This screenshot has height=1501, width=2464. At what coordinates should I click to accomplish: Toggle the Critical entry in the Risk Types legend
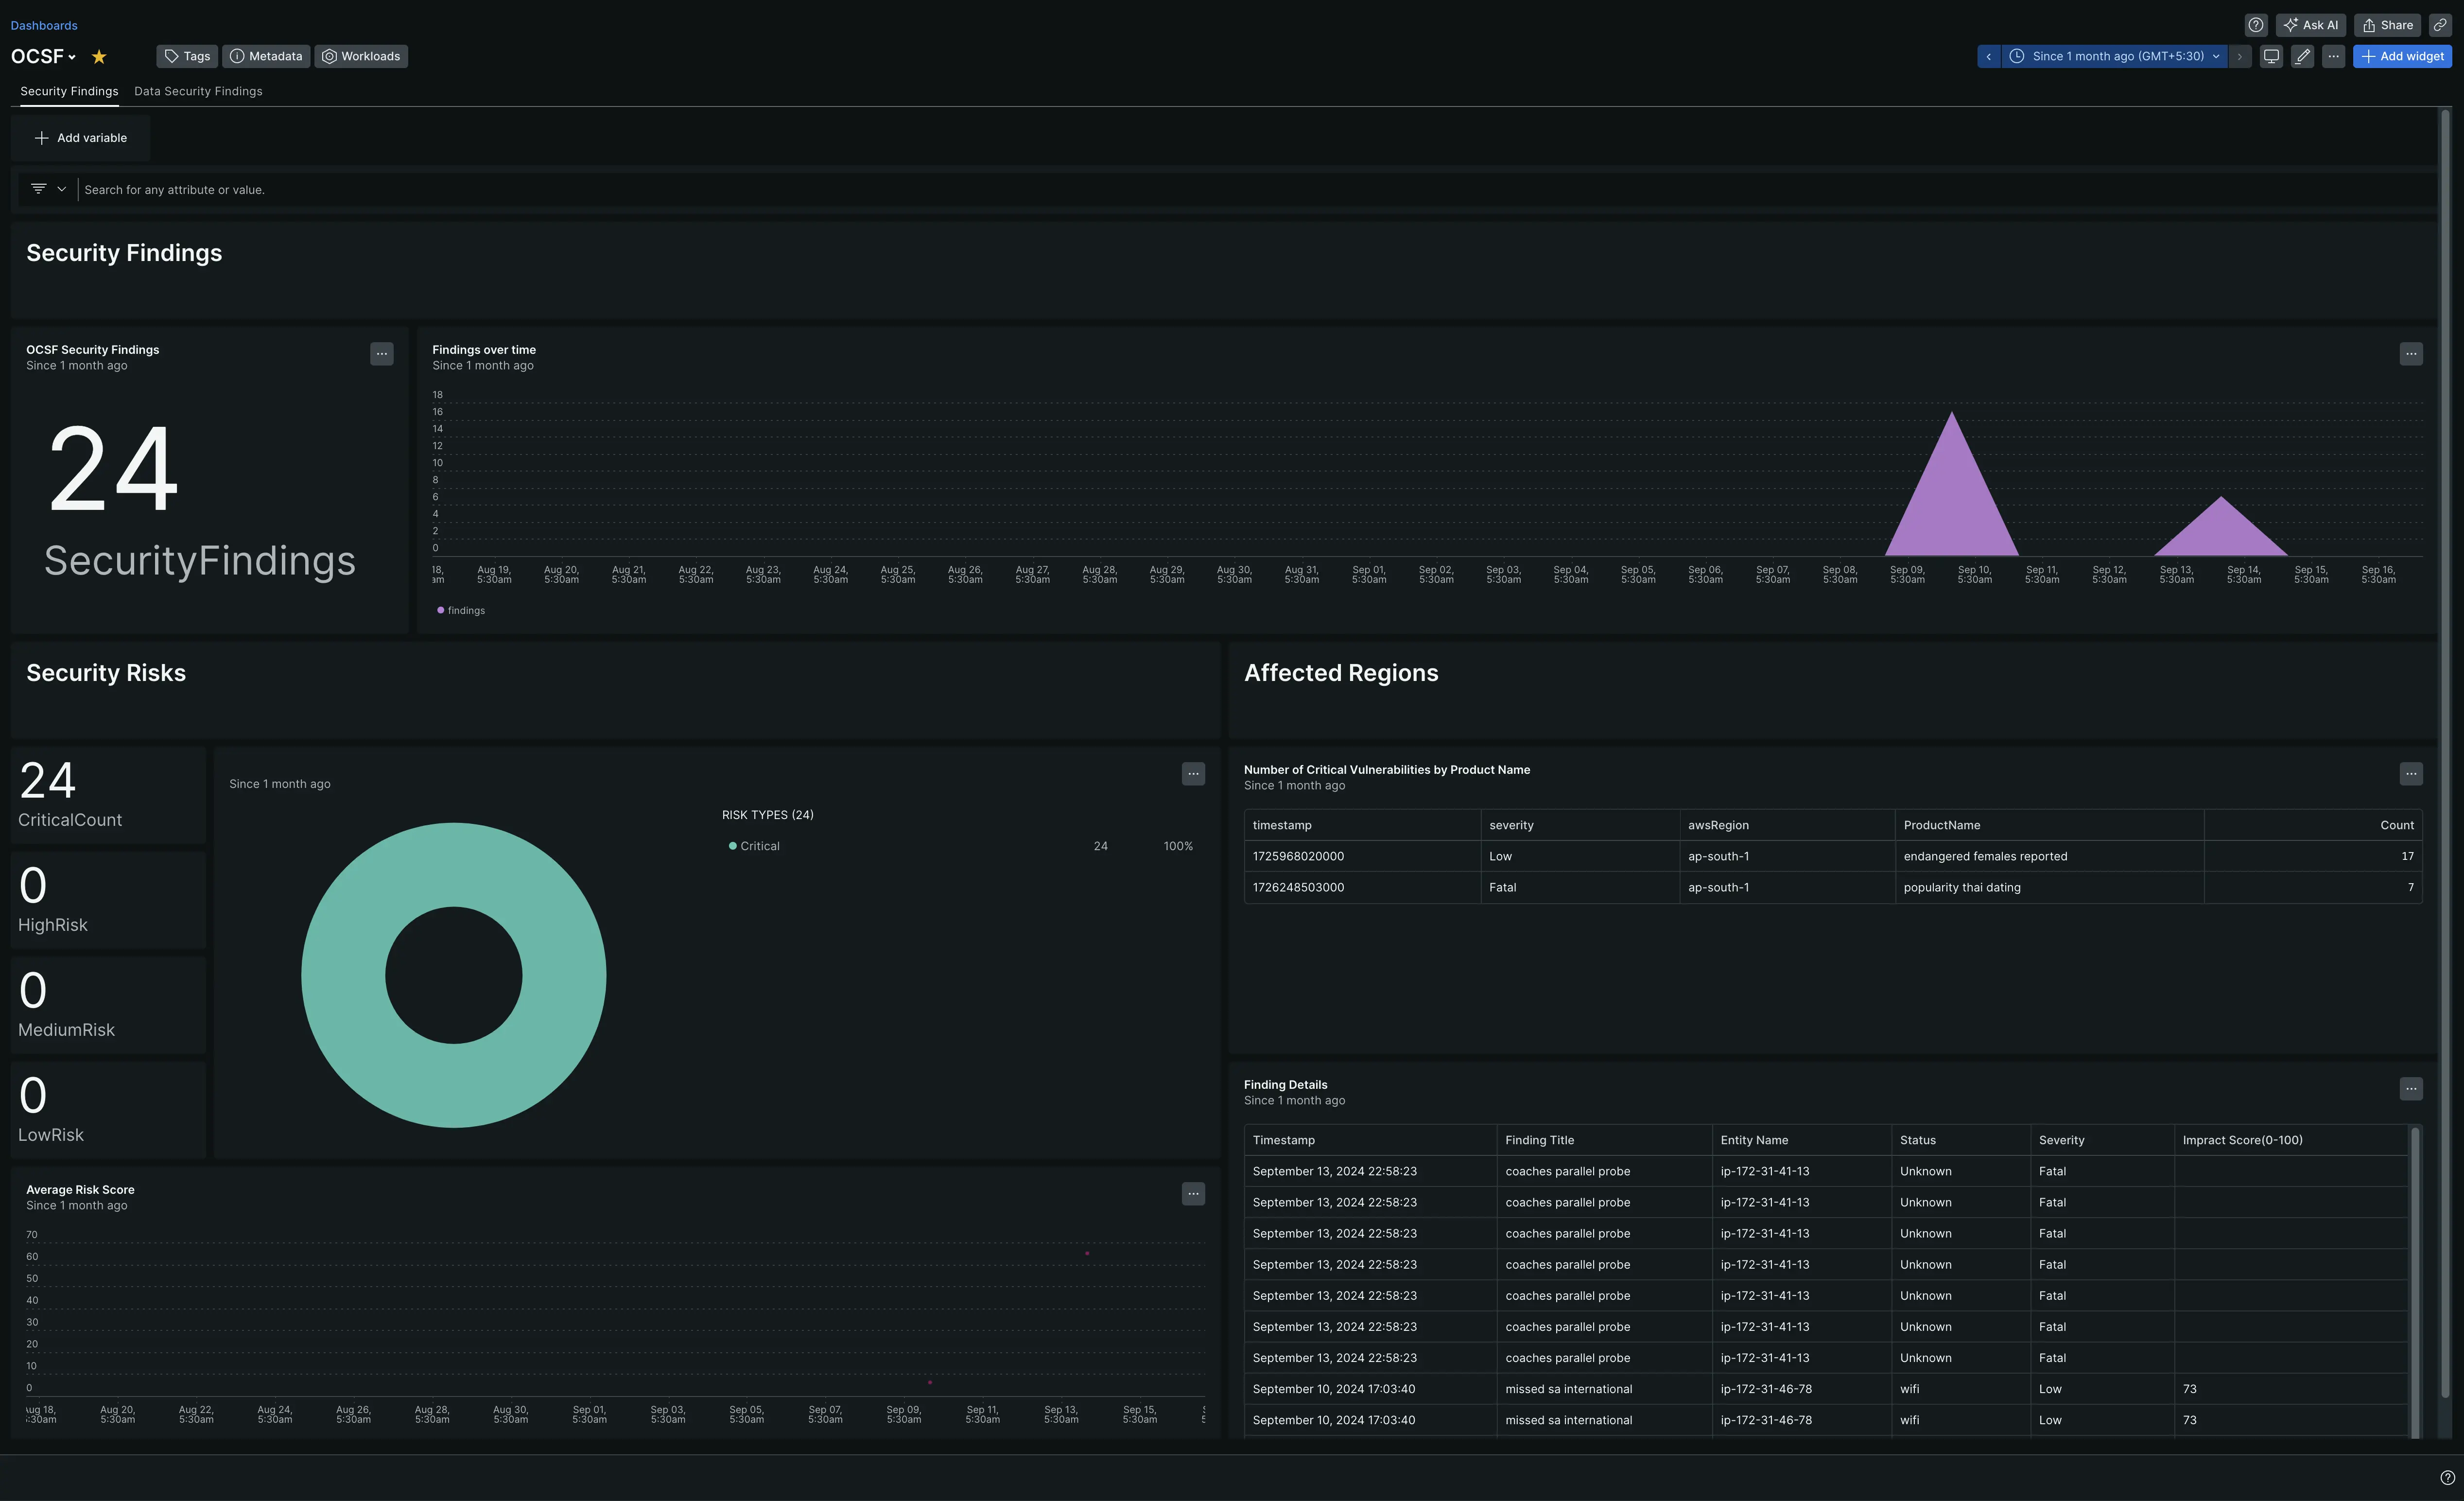click(759, 846)
